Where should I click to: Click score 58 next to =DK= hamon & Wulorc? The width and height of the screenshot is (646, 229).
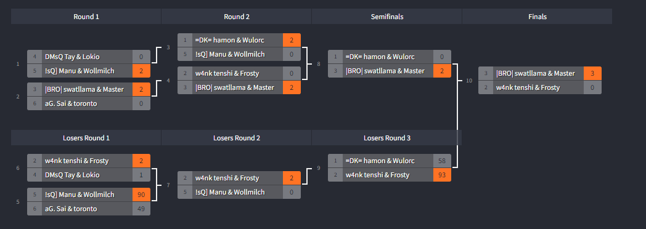tap(442, 161)
